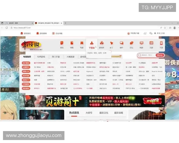Open the Replaced game link
179x143 pixels.
coord(89,71)
